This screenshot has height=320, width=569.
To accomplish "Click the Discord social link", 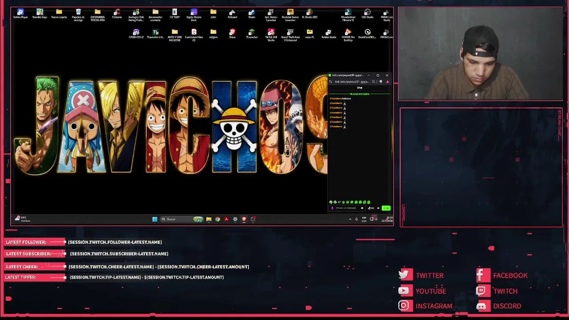I will tap(499, 306).
